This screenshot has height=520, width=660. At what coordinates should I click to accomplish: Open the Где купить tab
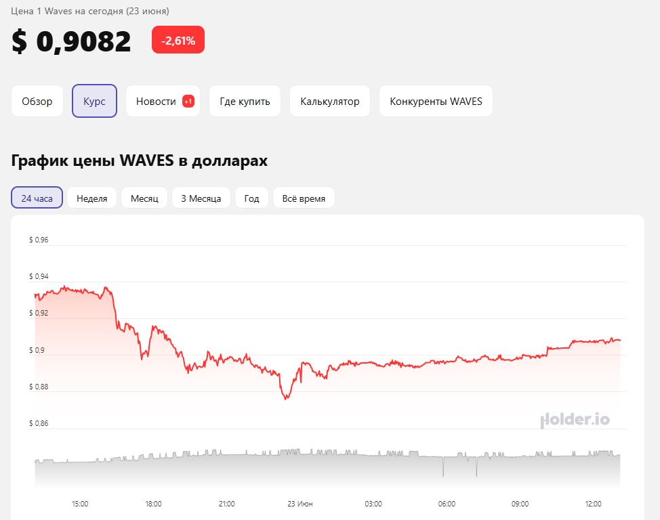coord(245,102)
